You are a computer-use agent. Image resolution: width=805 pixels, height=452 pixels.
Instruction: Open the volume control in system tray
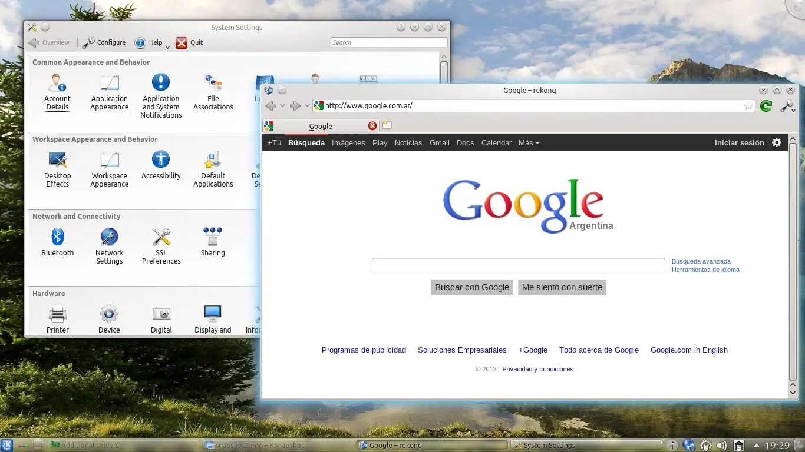[x=722, y=446]
